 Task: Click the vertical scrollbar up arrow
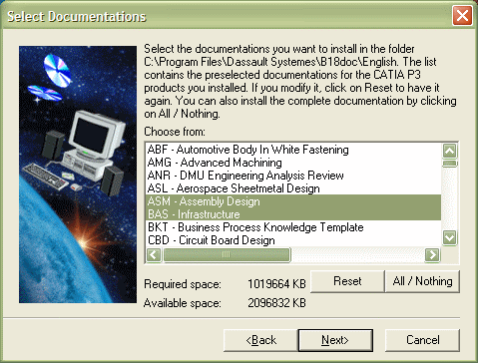(450, 151)
